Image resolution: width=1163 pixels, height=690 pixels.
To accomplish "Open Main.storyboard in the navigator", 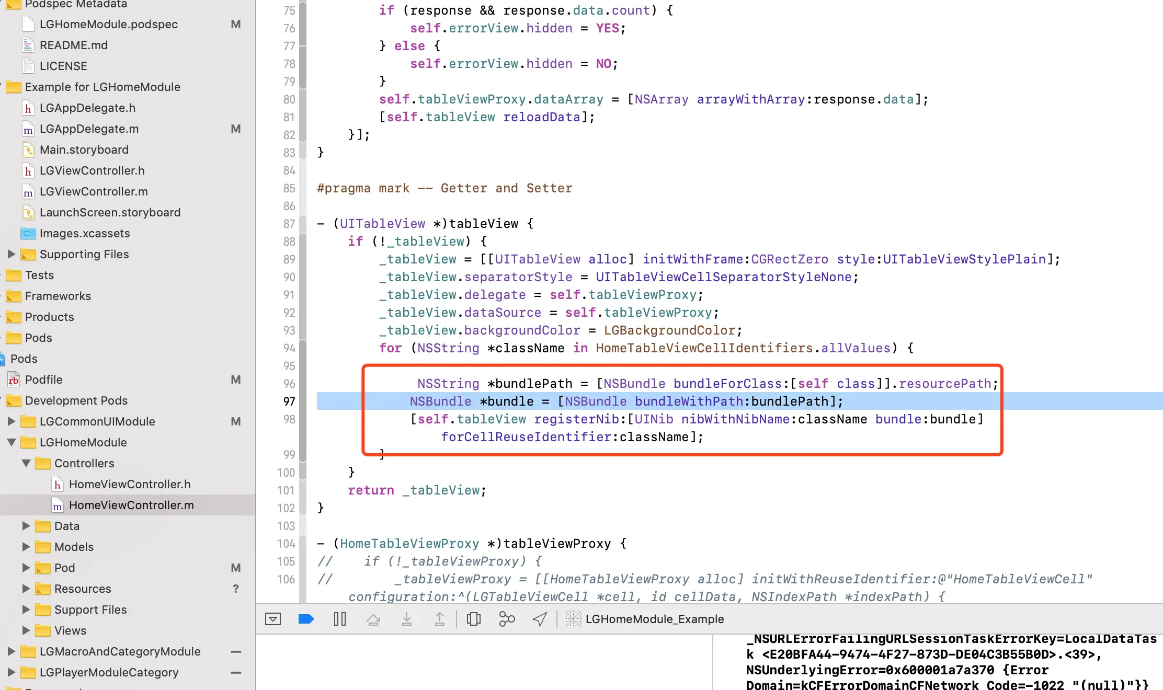I will click(x=84, y=149).
